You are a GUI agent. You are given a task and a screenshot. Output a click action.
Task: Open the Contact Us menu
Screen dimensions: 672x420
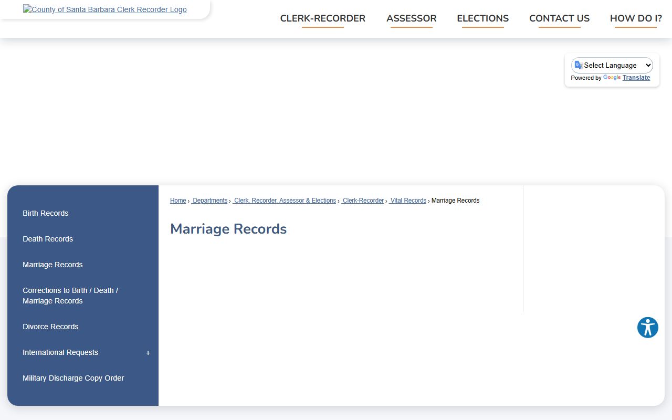pyautogui.click(x=560, y=18)
